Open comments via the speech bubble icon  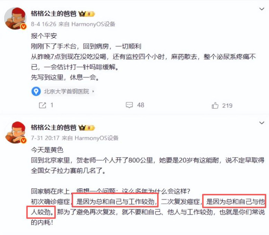click(x=129, y=105)
